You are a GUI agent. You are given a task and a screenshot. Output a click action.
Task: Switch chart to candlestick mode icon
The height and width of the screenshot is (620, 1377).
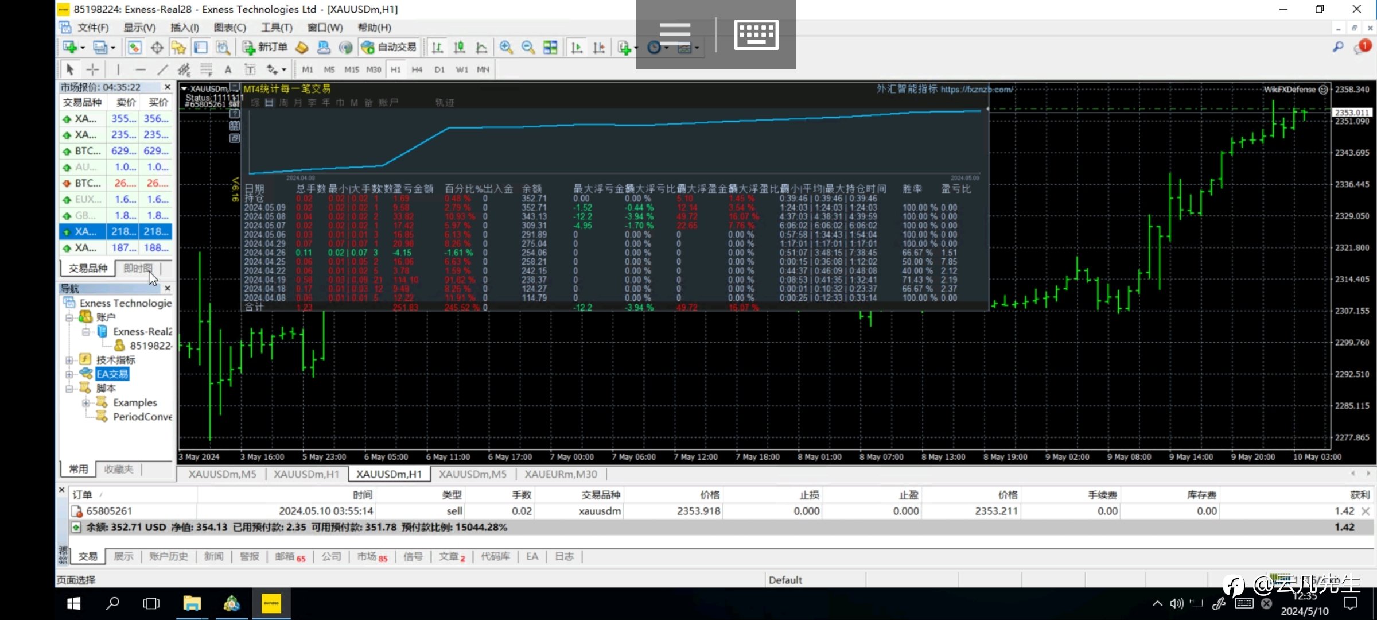[459, 48]
